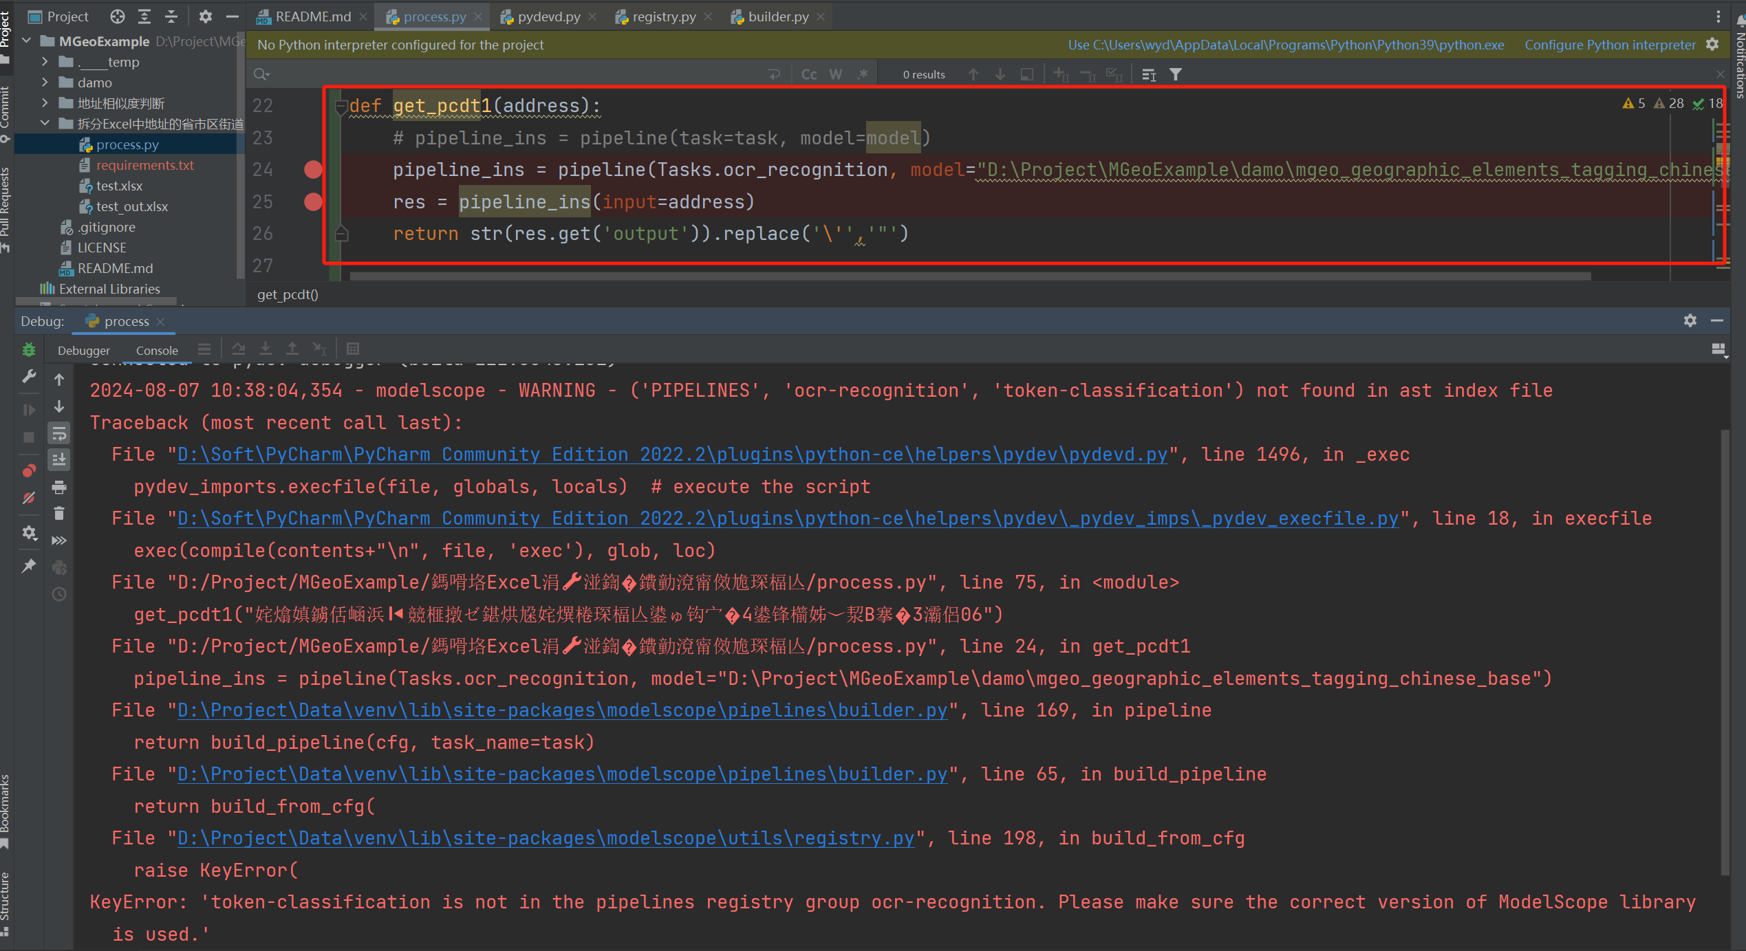Open pydevd.py traceback file link

point(672,455)
